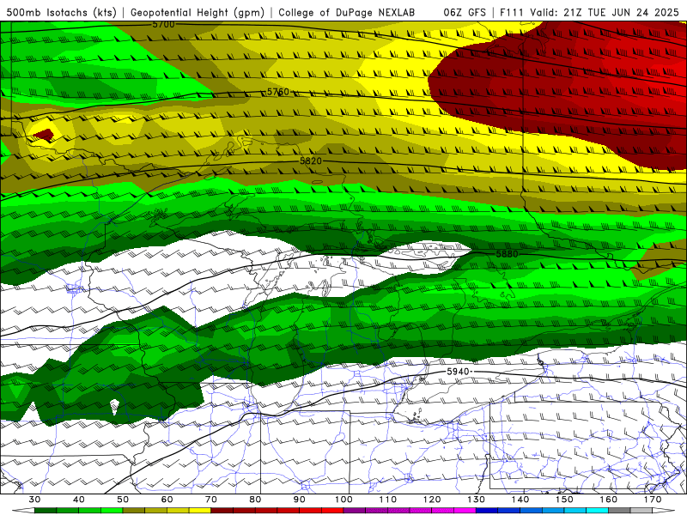Click the 'College of DuPage NEXLAB' label

346,12
